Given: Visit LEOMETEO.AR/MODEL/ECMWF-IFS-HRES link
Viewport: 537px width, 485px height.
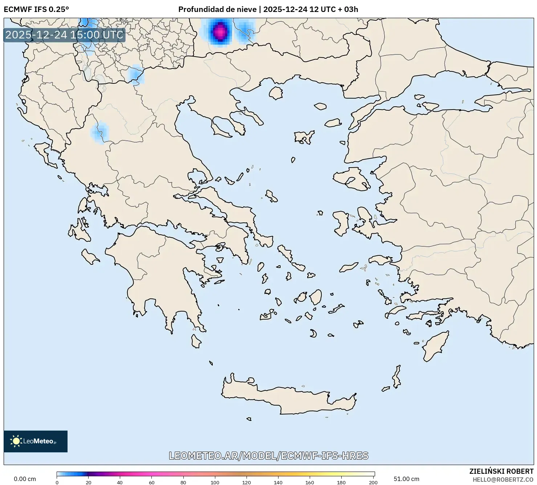Looking at the screenshot, I should click(268, 456).
